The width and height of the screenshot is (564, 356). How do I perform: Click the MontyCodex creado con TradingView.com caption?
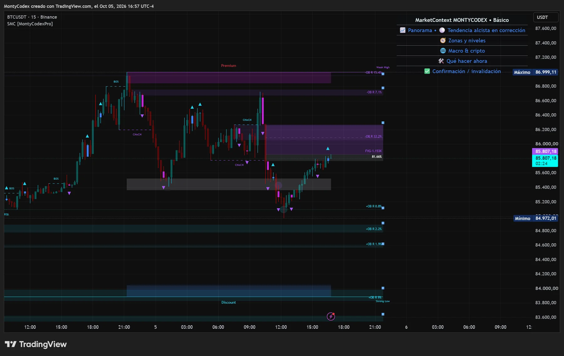(79, 6)
